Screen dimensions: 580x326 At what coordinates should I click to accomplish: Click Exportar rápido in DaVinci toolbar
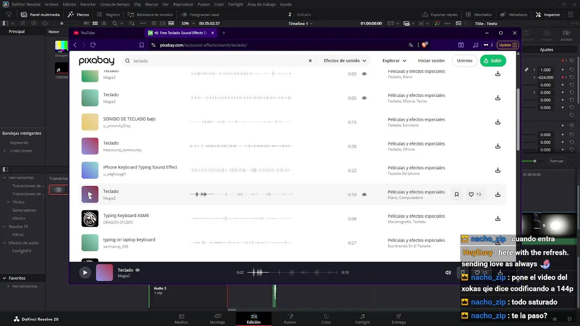point(440,14)
